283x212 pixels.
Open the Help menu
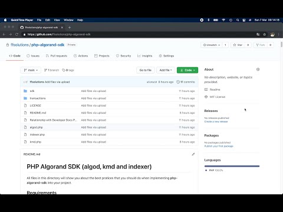click(80, 20)
